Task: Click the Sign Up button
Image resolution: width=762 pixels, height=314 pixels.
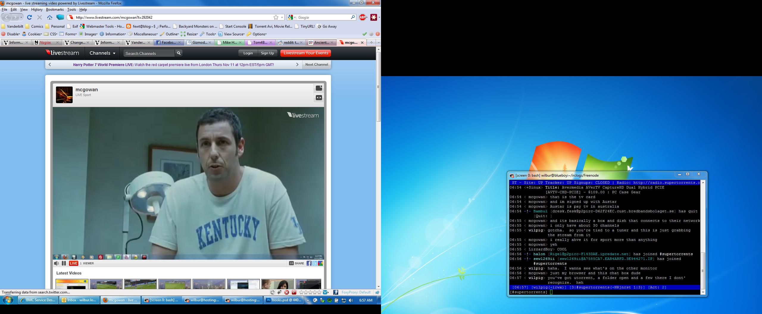Action: click(x=267, y=53)
